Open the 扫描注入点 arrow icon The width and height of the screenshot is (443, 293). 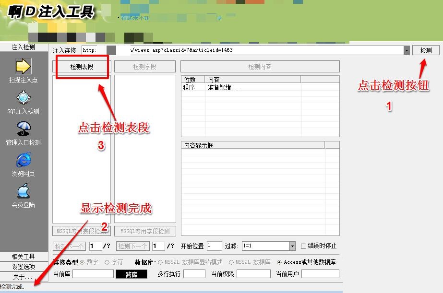[23, 66]
